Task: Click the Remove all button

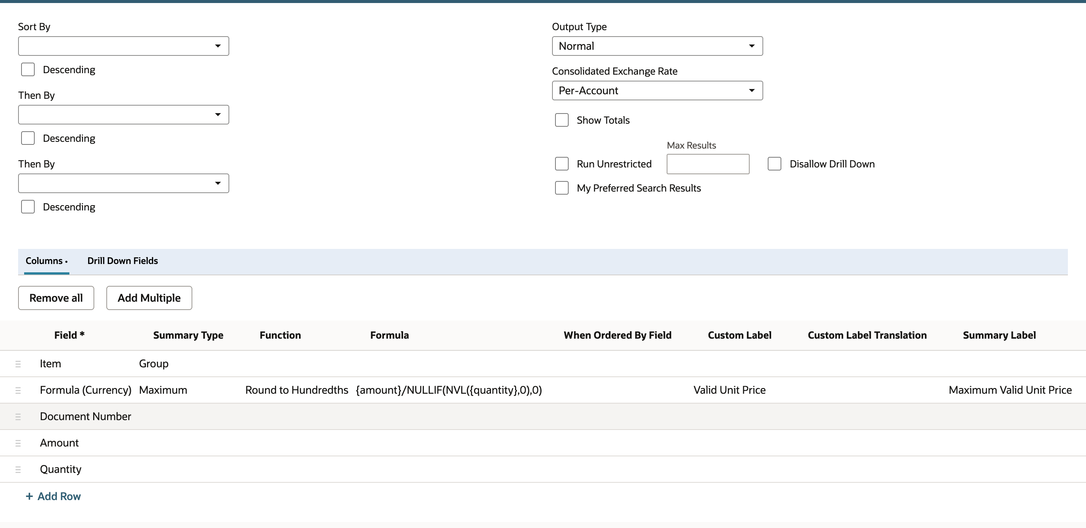Action: tap(56, 298)
